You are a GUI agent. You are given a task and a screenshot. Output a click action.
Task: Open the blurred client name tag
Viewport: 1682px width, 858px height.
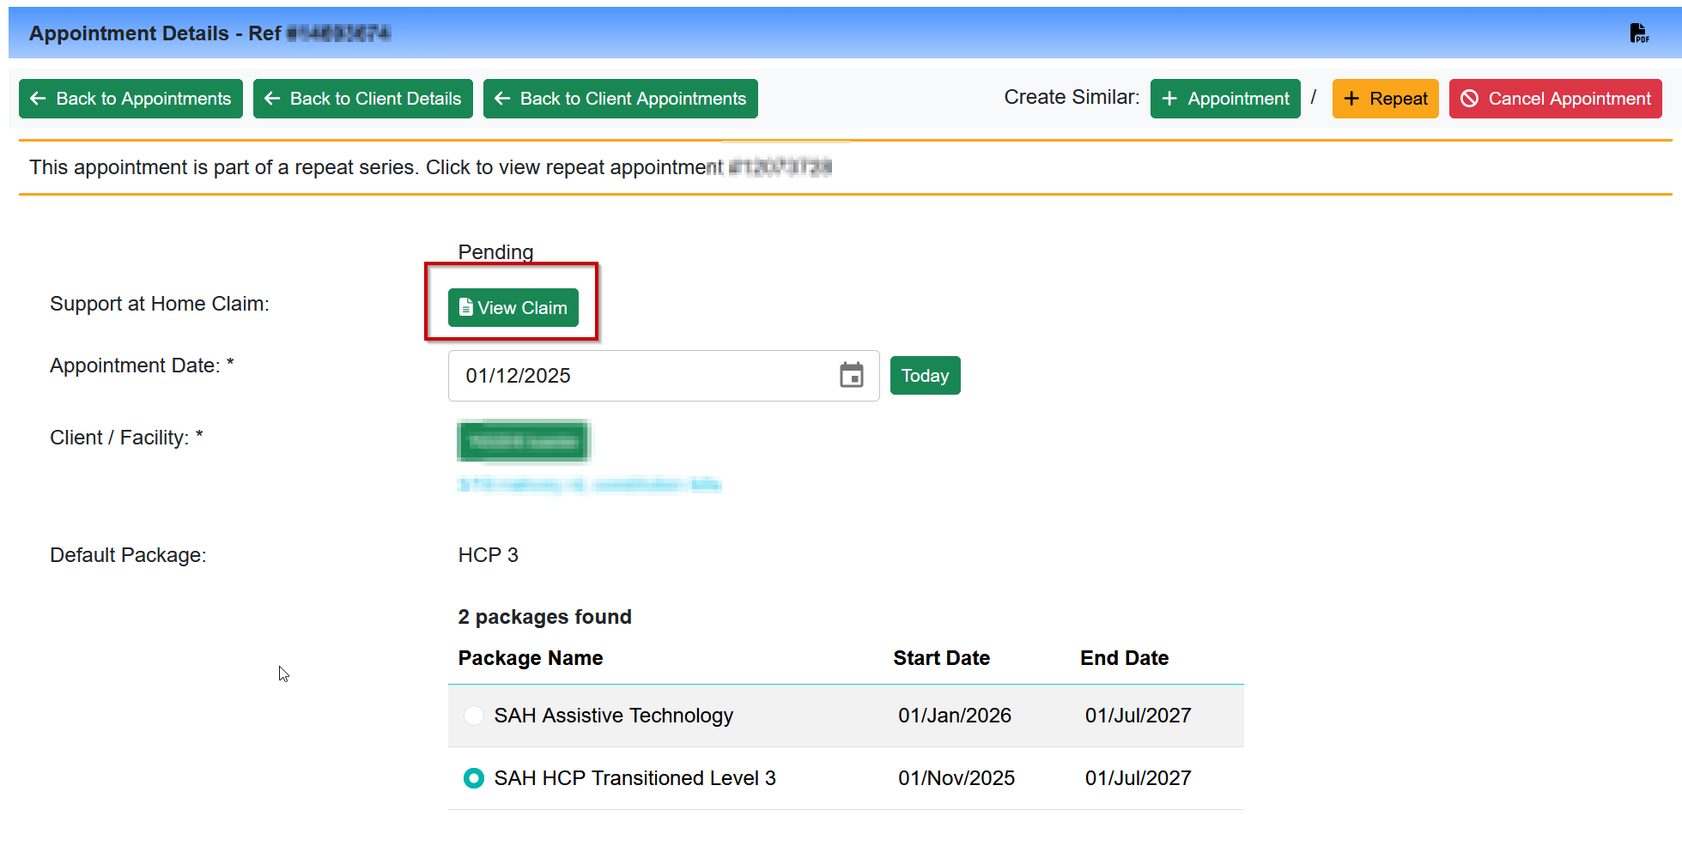click(x=523, y=442)
